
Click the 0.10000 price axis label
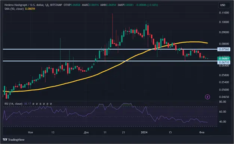224,22
